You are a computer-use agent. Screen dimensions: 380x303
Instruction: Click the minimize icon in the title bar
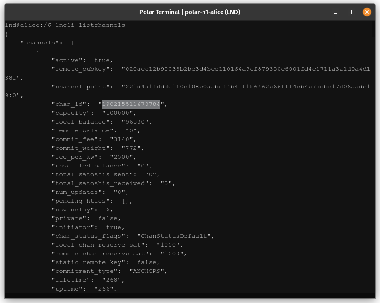coord(335,12)
